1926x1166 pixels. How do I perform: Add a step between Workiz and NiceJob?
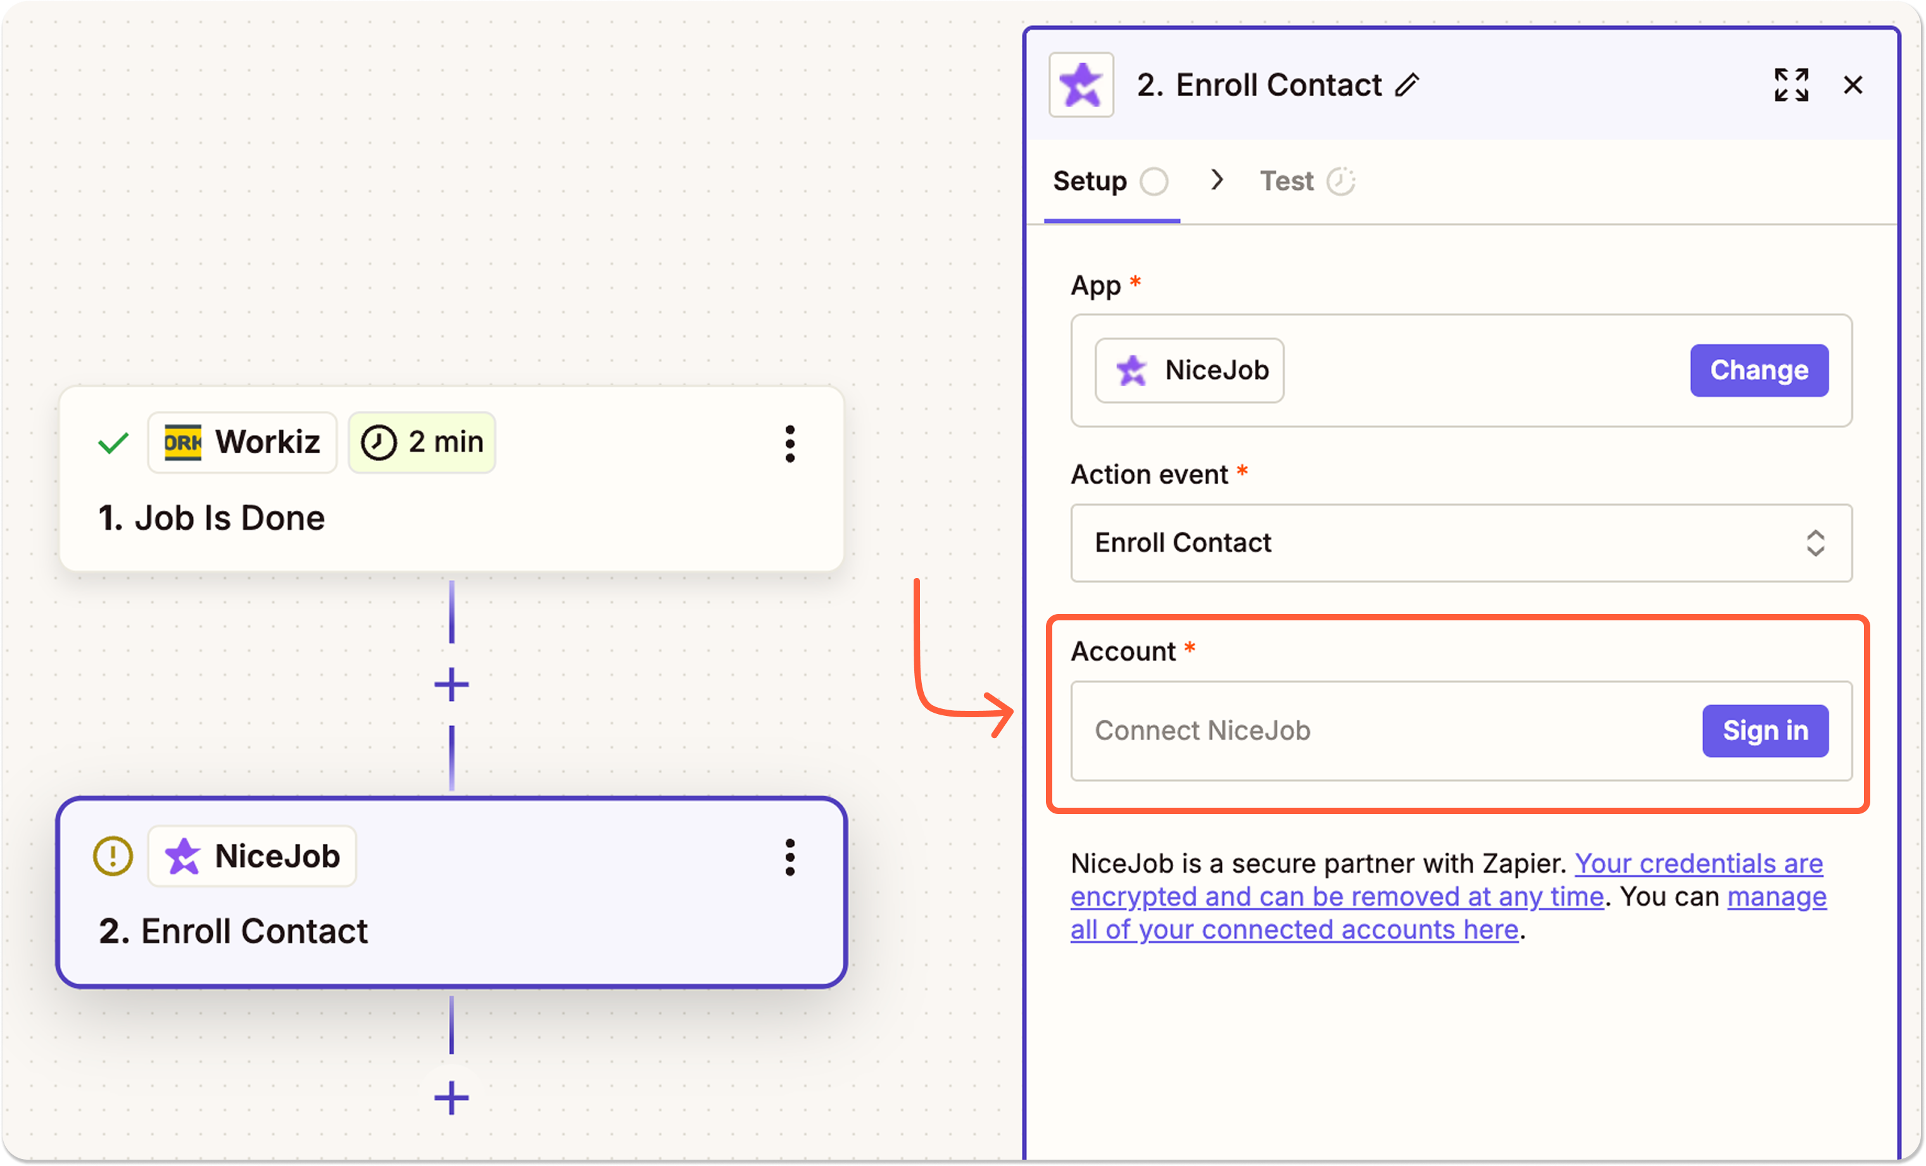tap(451, 684)
